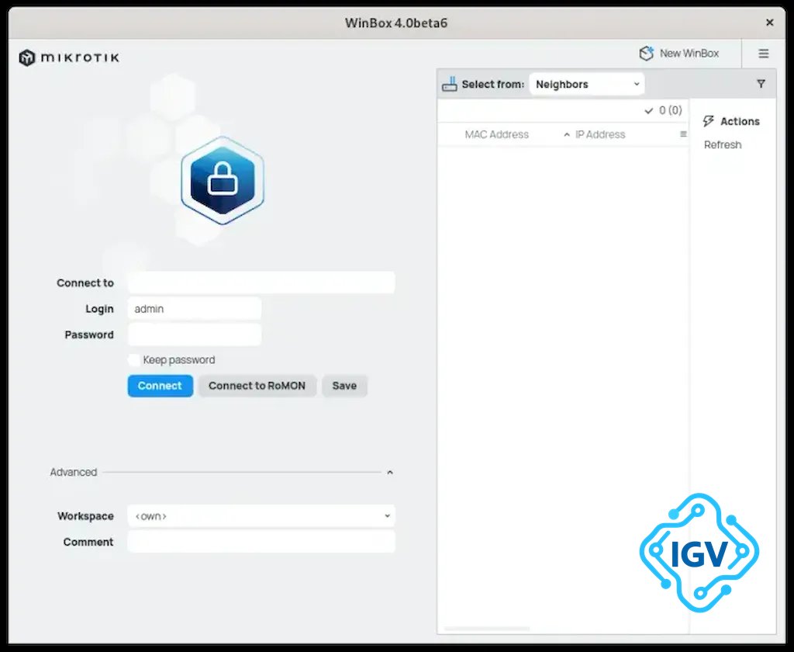
Task: Click the Actions heading
Action: 740,121
